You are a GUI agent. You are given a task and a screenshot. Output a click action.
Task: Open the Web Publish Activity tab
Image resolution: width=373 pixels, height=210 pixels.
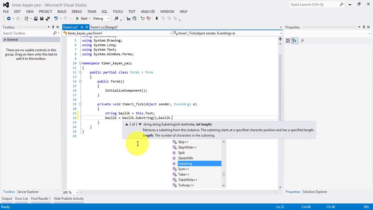tap(69, 199)
